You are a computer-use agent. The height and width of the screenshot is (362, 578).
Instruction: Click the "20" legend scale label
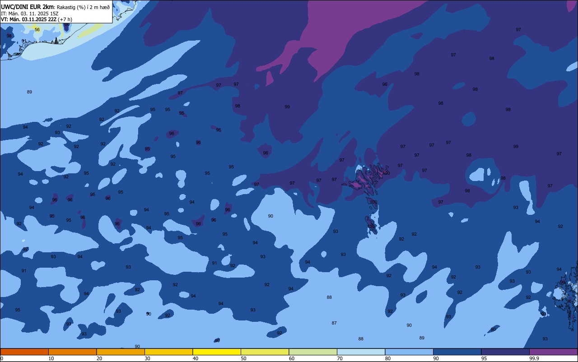click(99, 358)
